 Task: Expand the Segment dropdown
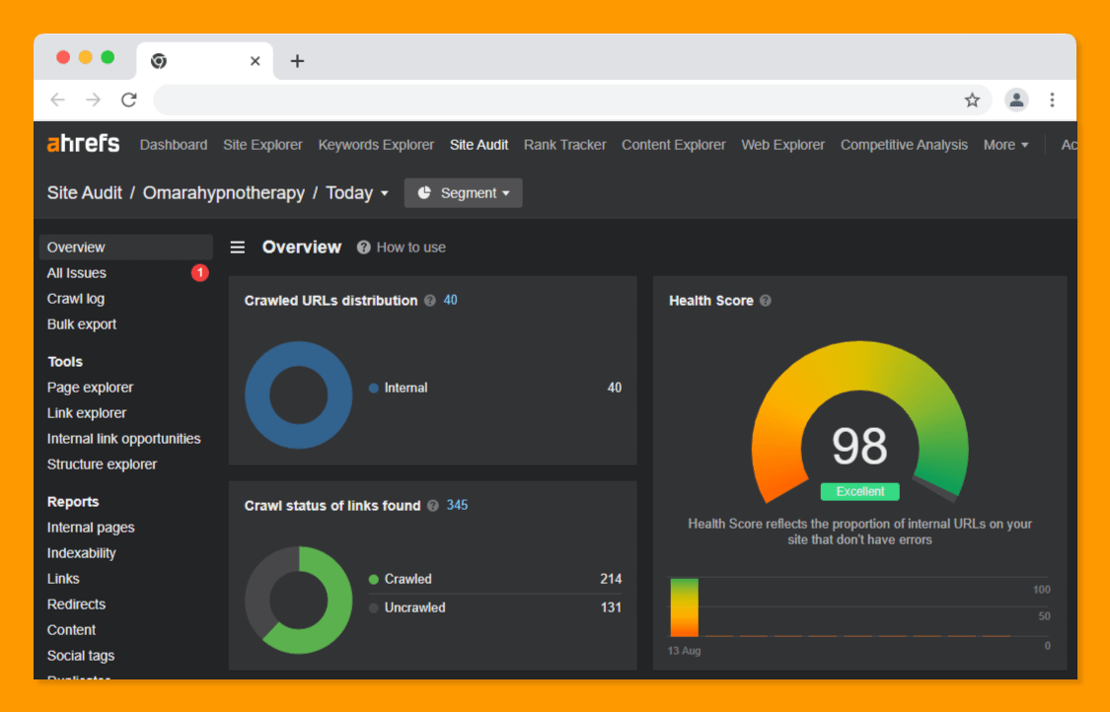click(x=463, y=193)
